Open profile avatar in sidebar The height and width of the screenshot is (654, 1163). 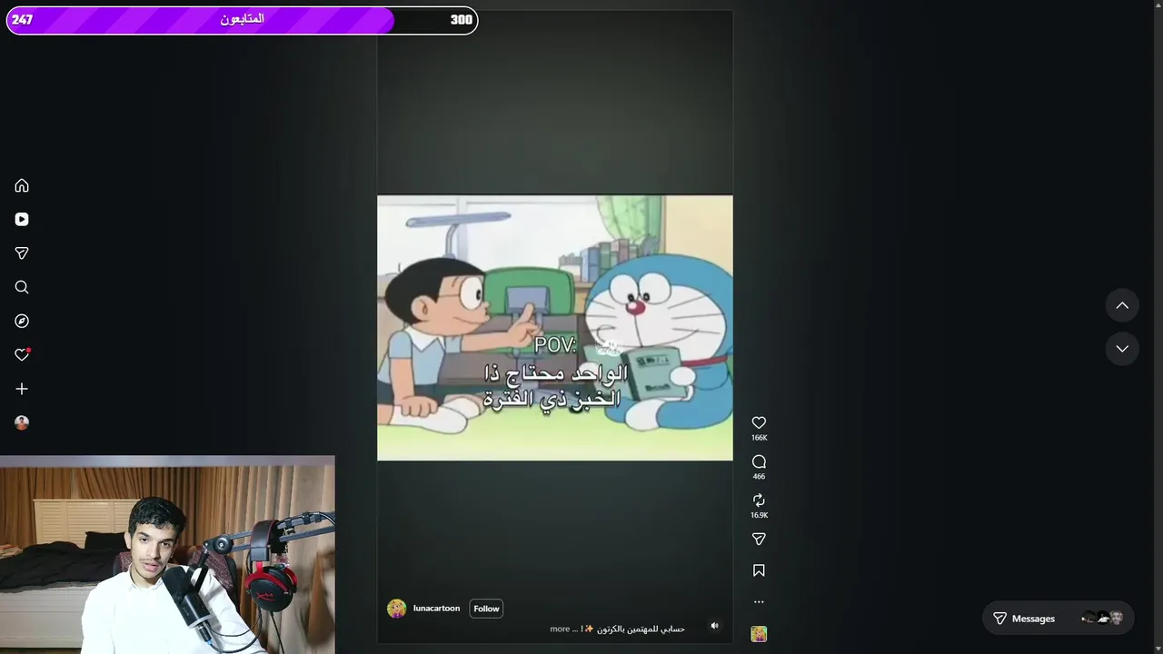pyautogui.click(x=22, y=422)
